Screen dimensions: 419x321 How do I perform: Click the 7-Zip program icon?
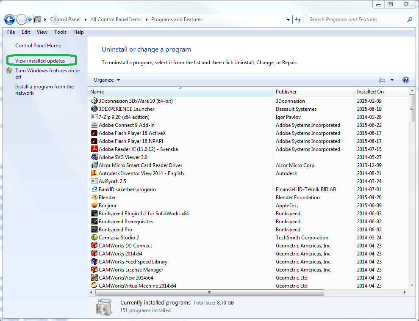pos(94,117)
